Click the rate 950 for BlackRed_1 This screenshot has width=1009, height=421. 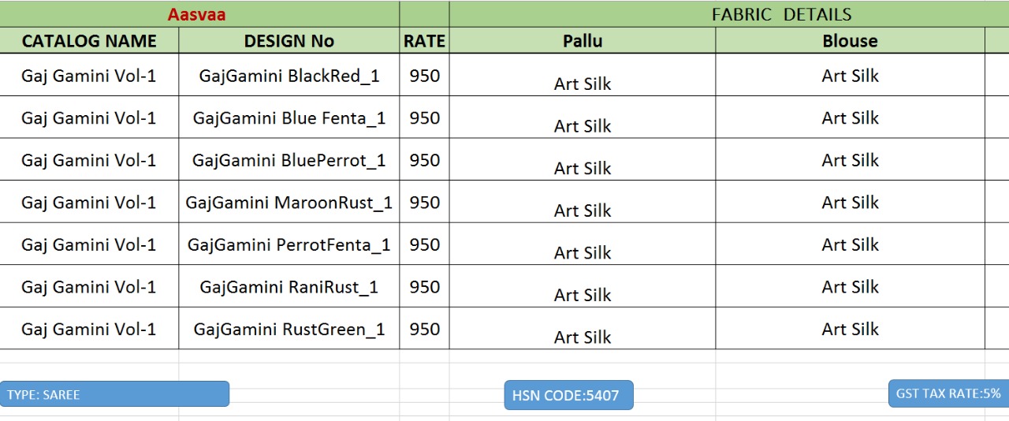pos(424,76)
